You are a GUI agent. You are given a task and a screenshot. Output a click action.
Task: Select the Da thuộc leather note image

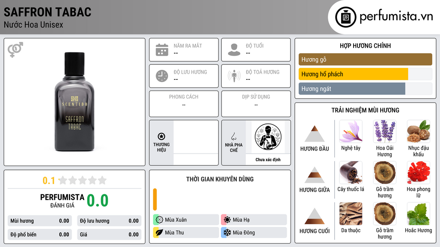(x=351, y=214)
